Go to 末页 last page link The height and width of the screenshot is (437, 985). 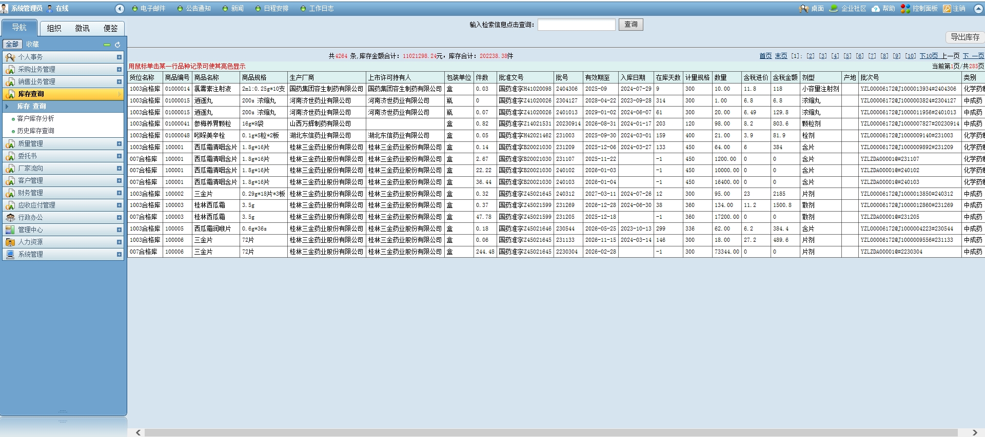click(x=781, y=56)
